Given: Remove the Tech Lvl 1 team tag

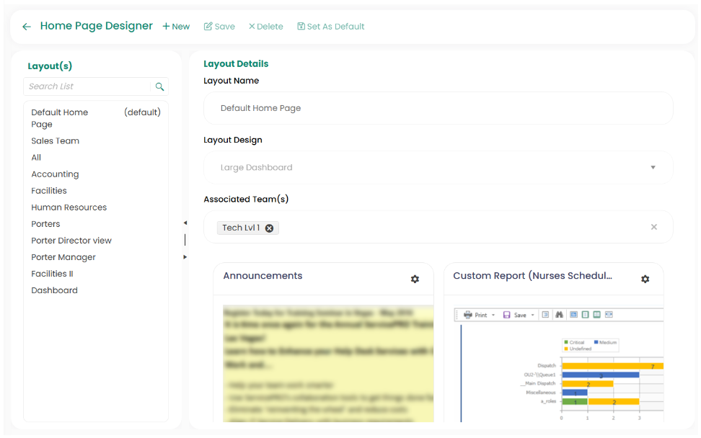Looking at the screenshot, I should 269,228.
